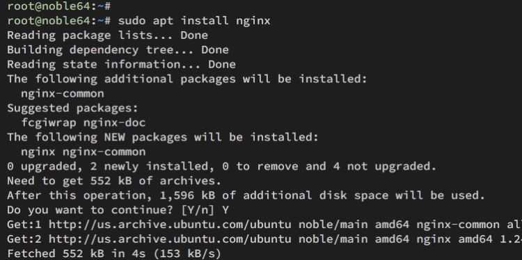Image resolution: width=522 pixels, height=260 pixels.
Task: Click 'Building dependency tree... Done' line
Action: pyautogui.click(x=118, y=50)
